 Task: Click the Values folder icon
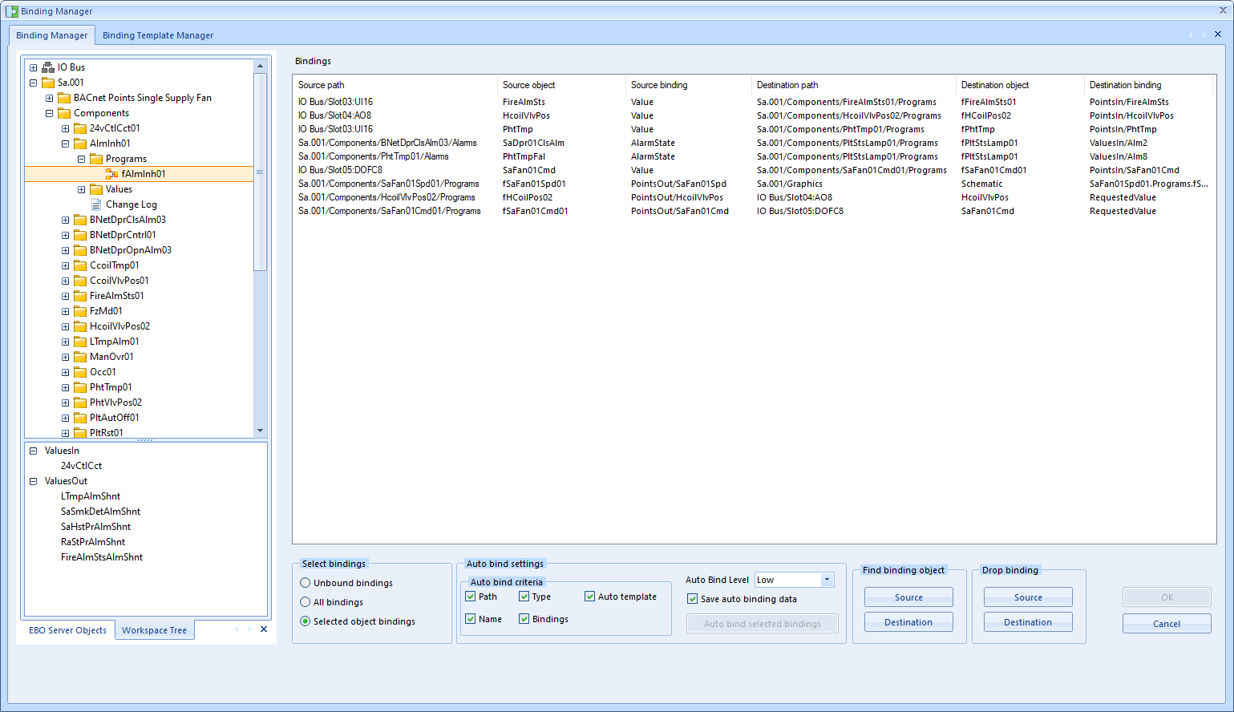(x=96, y=189)
